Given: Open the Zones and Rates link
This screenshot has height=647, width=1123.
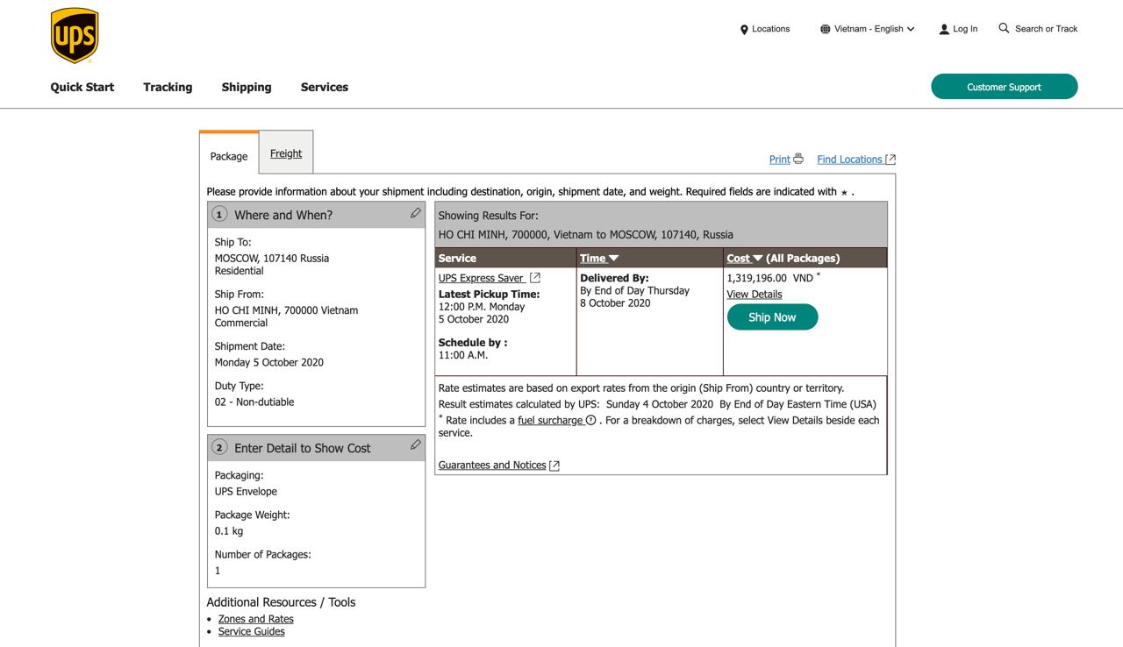Looking at the screenshot, I should 256,619.
